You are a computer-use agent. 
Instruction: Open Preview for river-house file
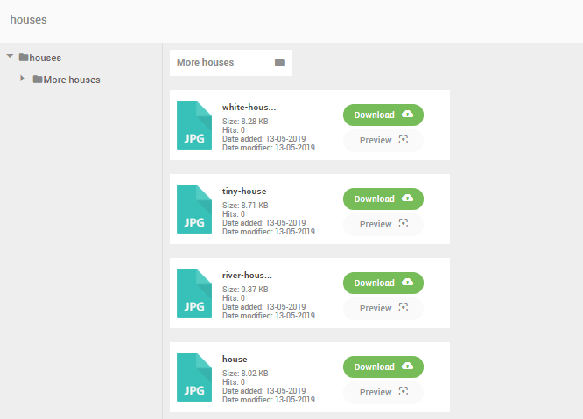pyautogui.click(x=383, y=308)
